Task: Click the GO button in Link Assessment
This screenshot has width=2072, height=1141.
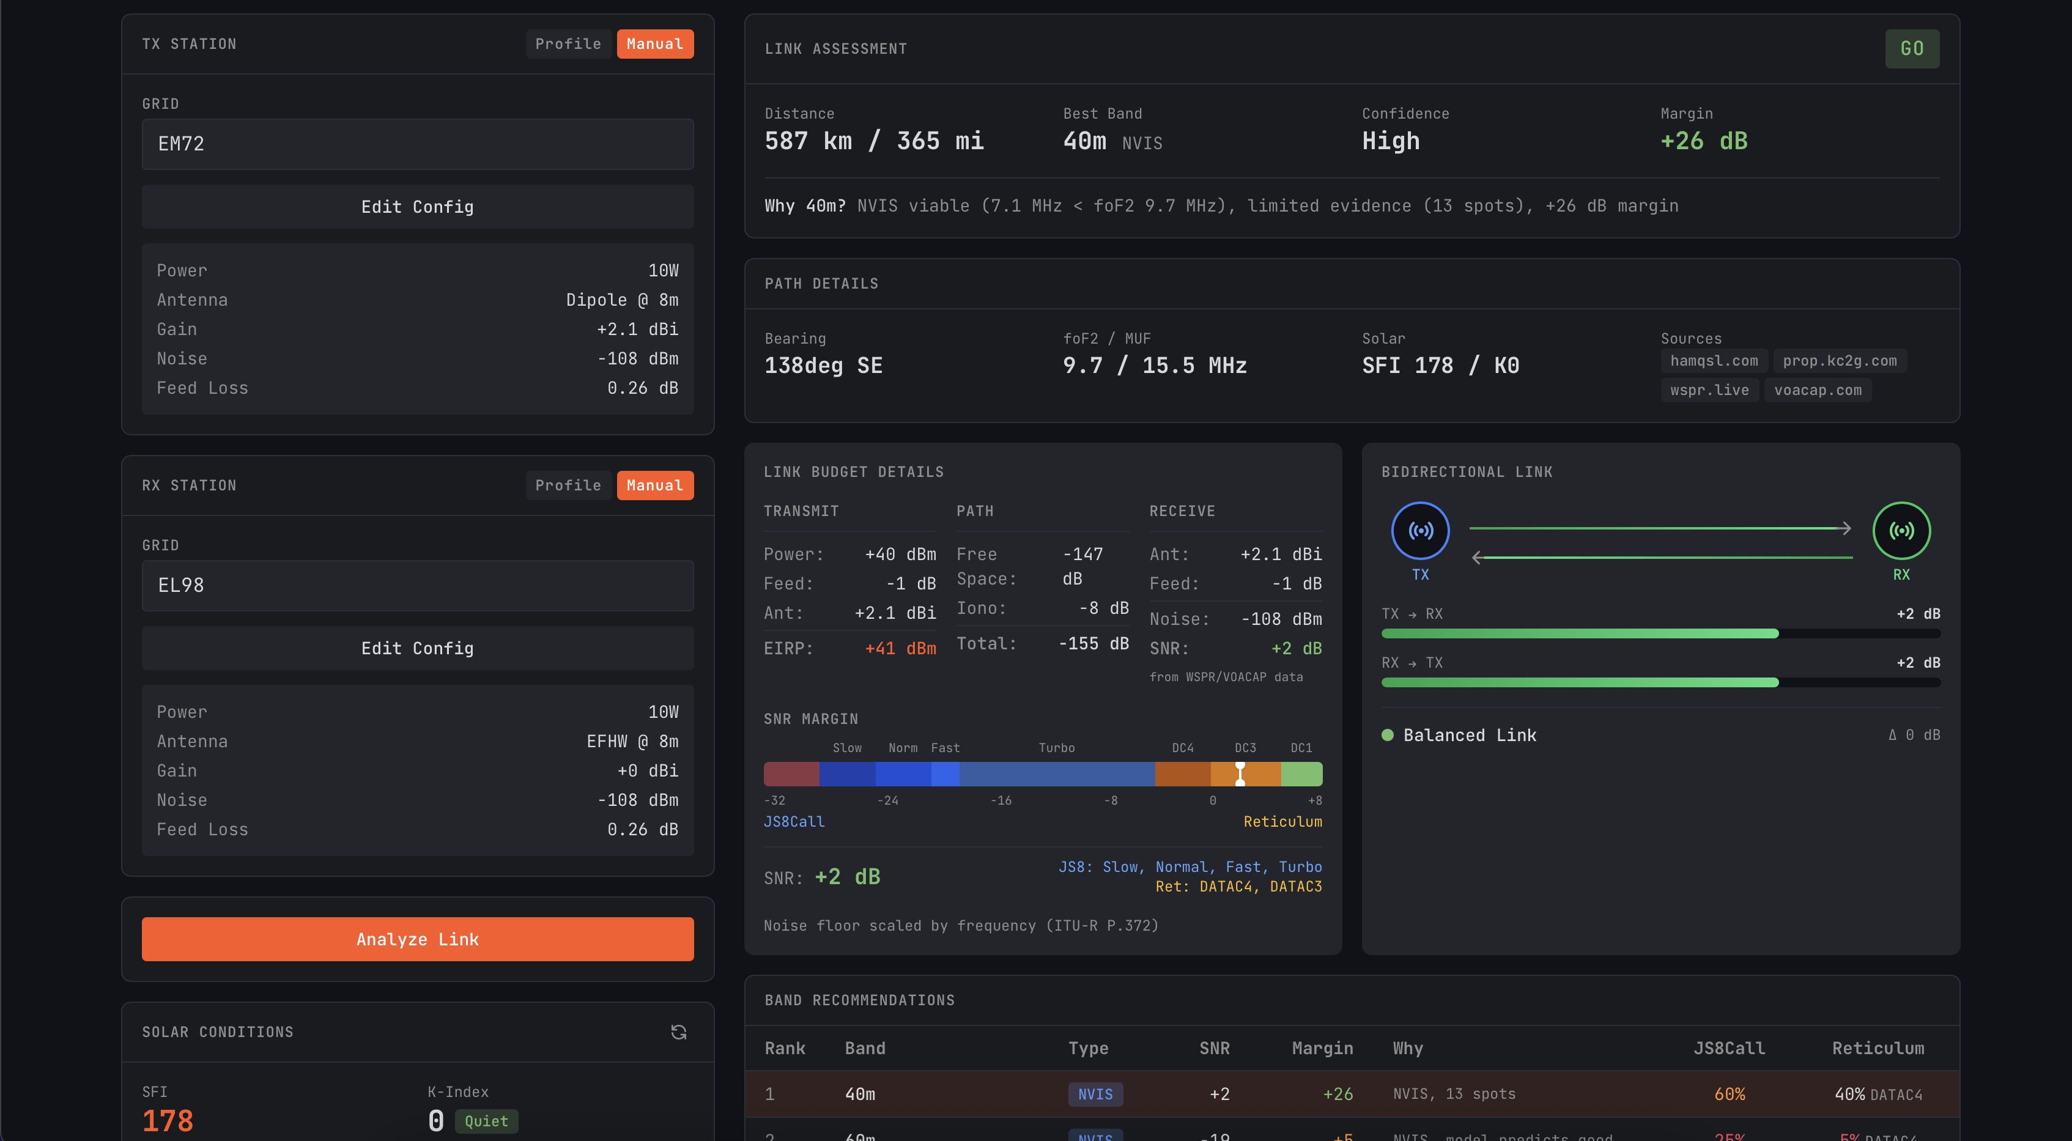Action: 1912,48
